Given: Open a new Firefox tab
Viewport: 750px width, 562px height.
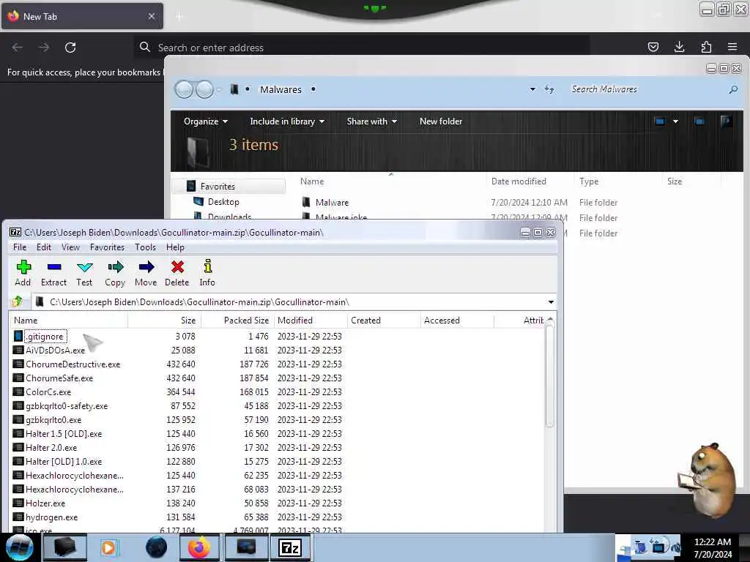Looking at the screenshot, I should tap(179, 17).
